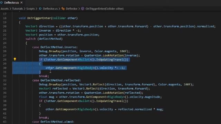Click 'position' variable declaration on line 22
The height and width of the screenshot is (124, 221).
tap(46, 35)
